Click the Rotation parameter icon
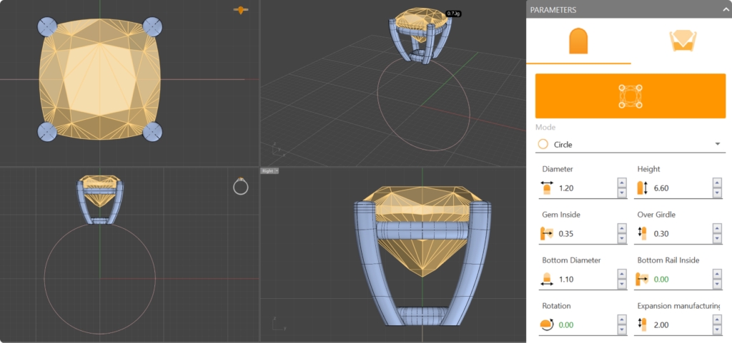This screenshot has width=732, height=343. point(548,325)
